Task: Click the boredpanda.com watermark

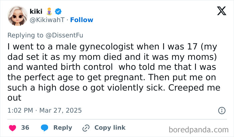Action: 199,129
